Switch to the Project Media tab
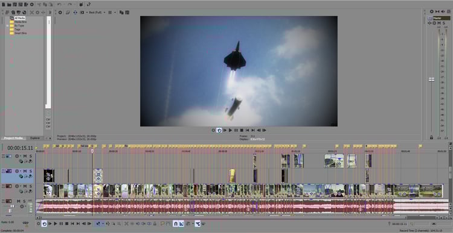The width and height of the screenshot is (453, 233). point(13,138)
